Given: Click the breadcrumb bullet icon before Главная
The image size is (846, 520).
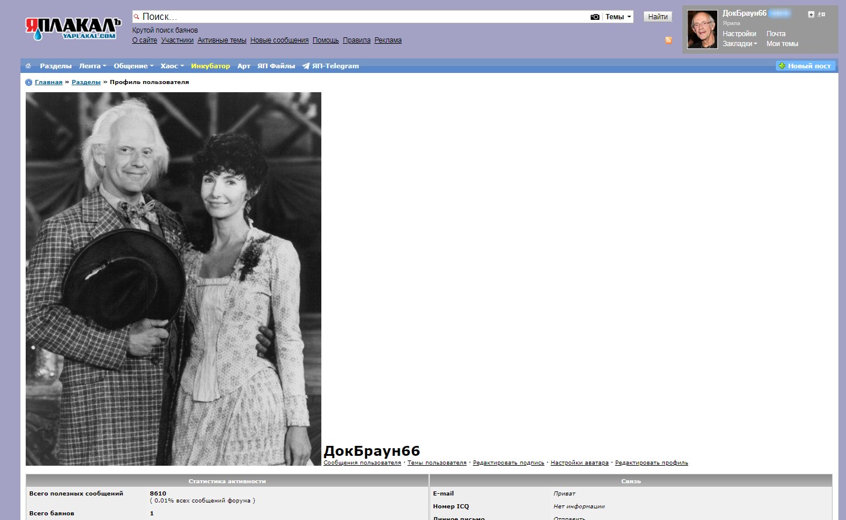Looking at the screenshot, I should click(x=29, y=82).
